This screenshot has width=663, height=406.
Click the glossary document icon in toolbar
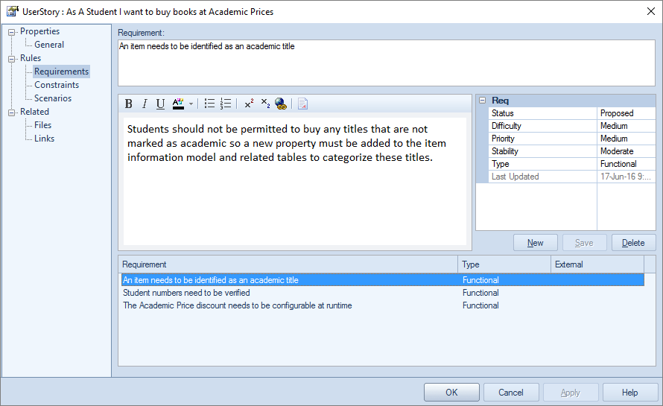click(x=303, y=104)
